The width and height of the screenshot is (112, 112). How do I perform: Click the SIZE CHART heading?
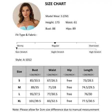55,4
